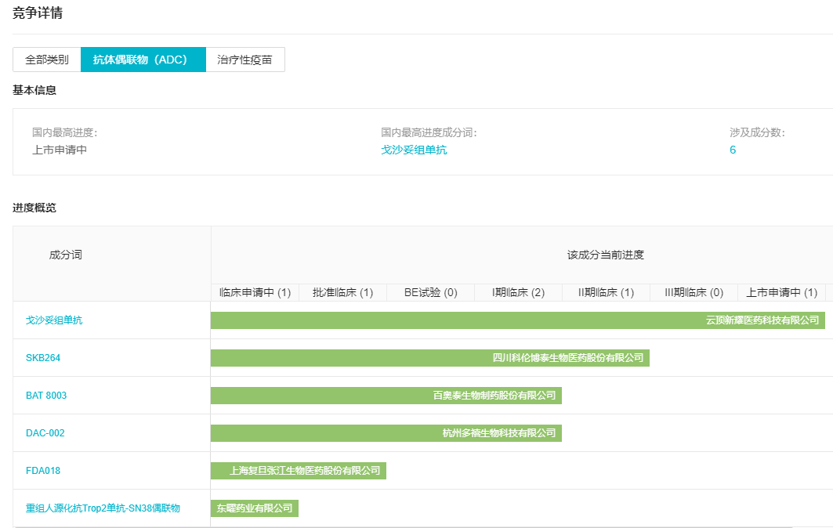Click the 基本信息 section heading
The width and height of the screenshot is (833, 528).
point(34,90)
